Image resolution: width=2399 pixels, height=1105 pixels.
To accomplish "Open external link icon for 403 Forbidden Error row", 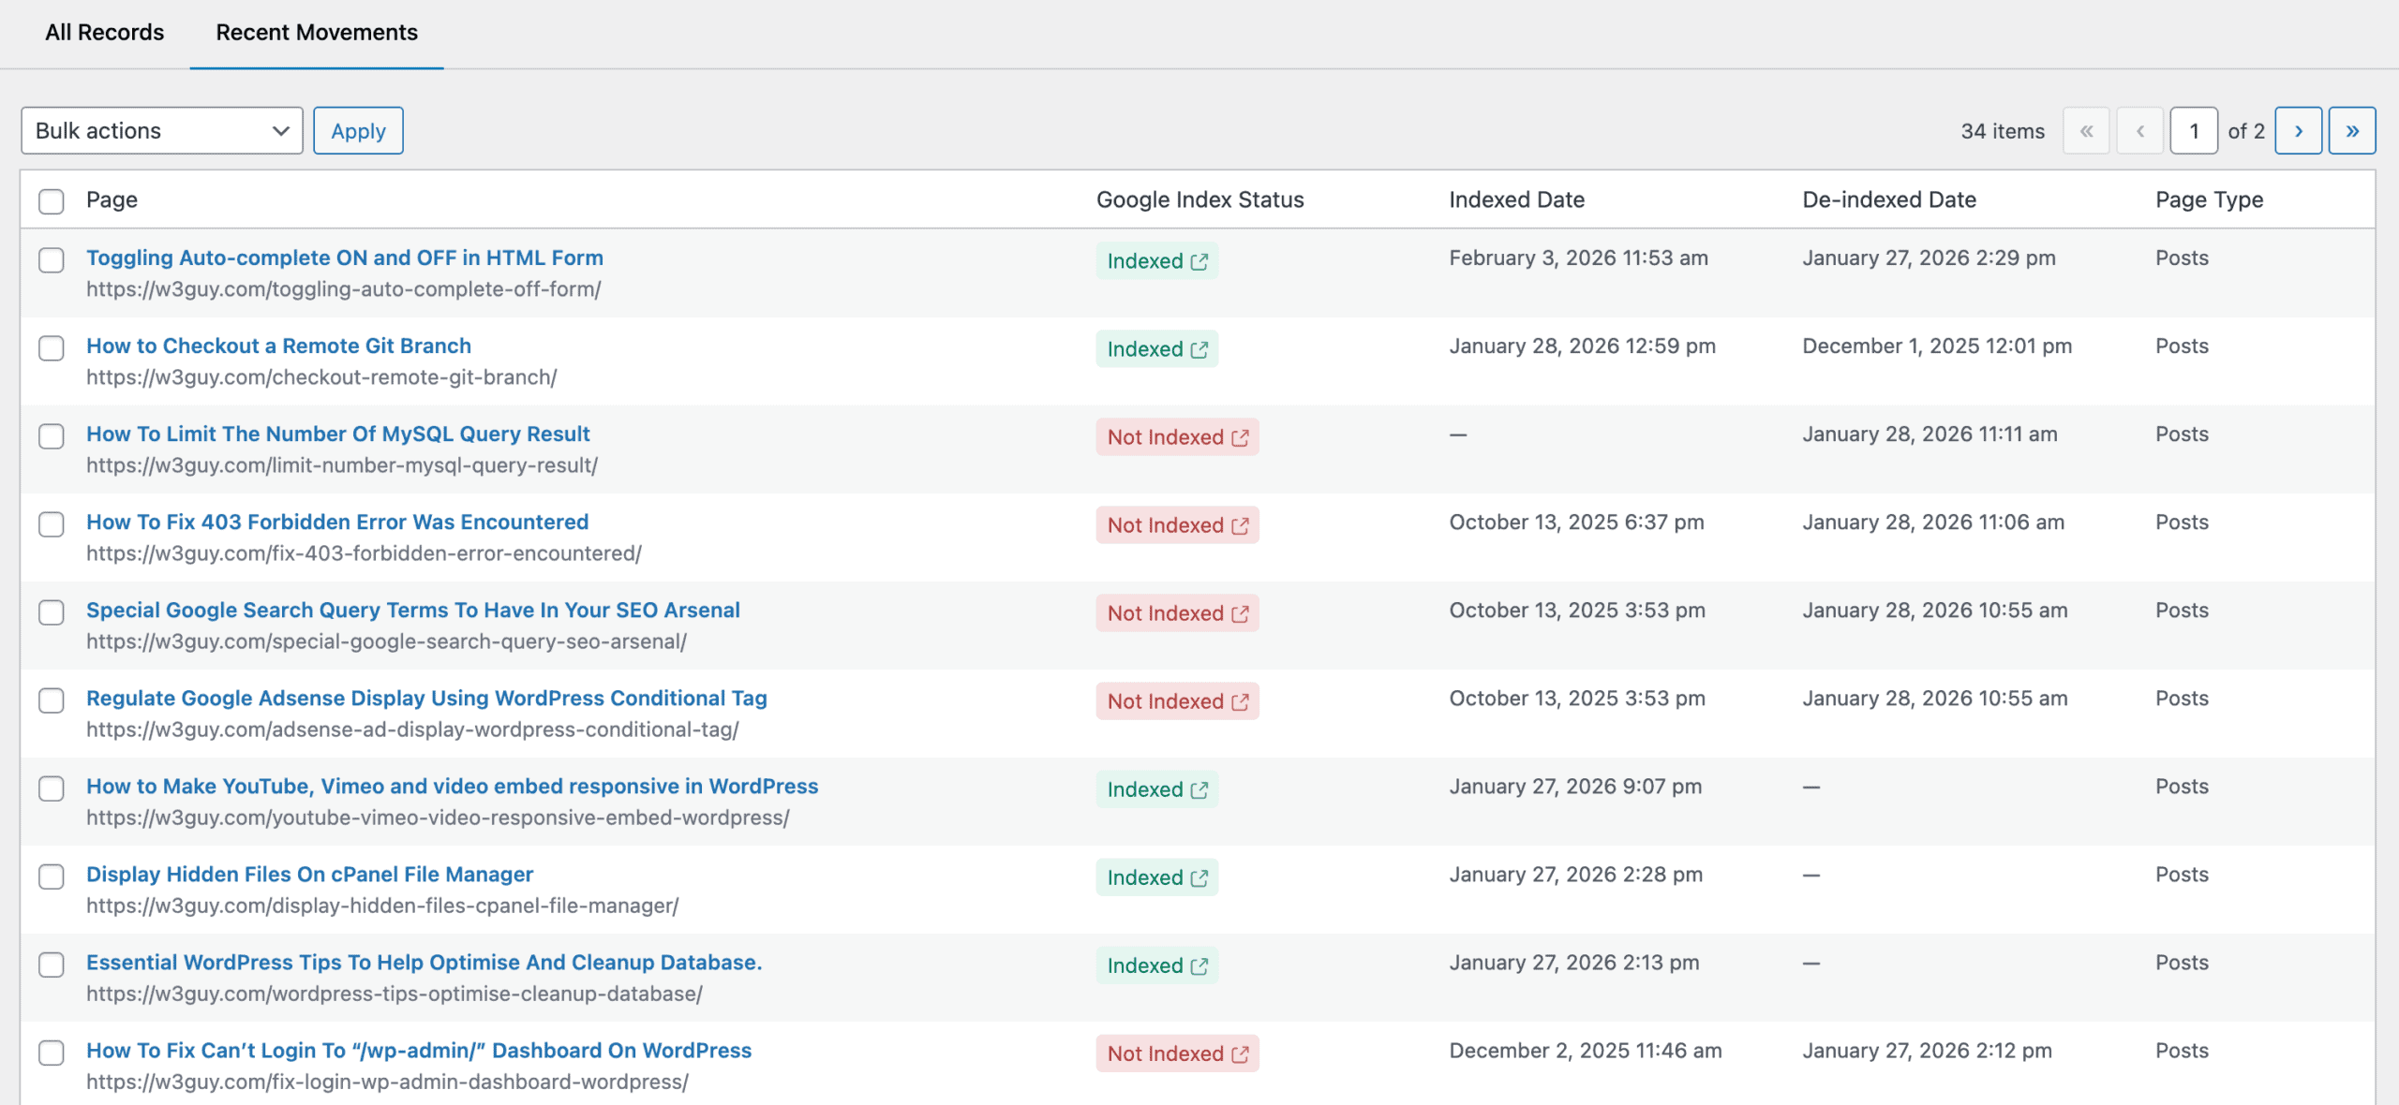I will [1242, 525].
